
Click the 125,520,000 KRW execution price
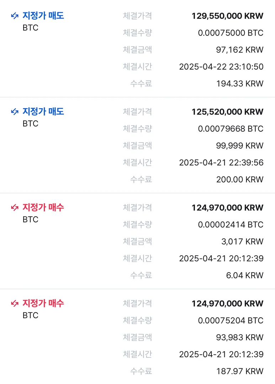coord(227,112)
